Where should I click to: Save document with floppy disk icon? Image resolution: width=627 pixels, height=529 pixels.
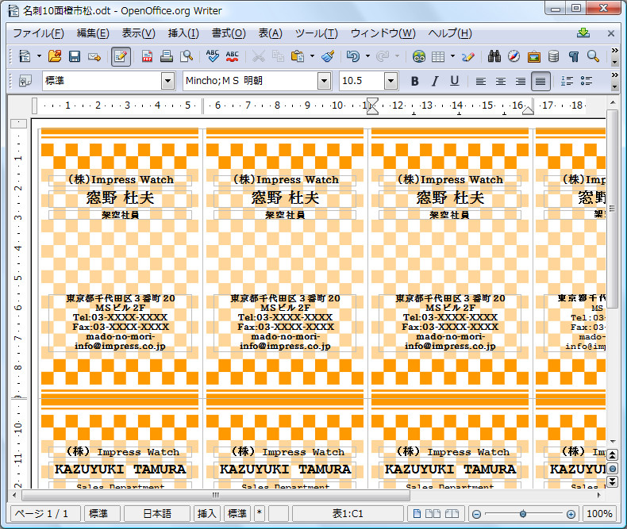tap(75, 56)
